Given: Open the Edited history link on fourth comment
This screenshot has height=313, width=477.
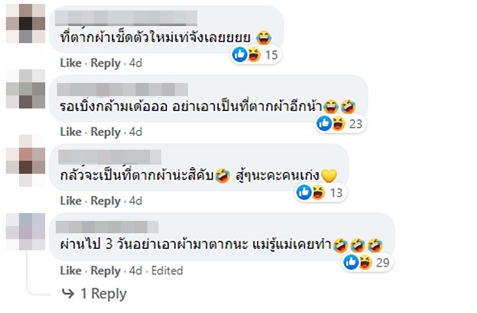Looking at the screenshot, I should (167, 271).
